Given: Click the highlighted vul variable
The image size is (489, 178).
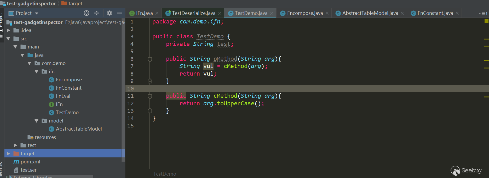Looking at the screenshot, I should [208, 66].
